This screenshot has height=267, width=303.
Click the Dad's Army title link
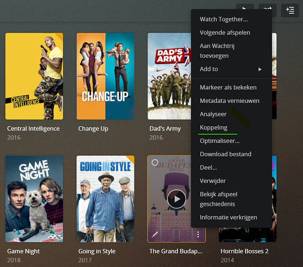point(165,129)
